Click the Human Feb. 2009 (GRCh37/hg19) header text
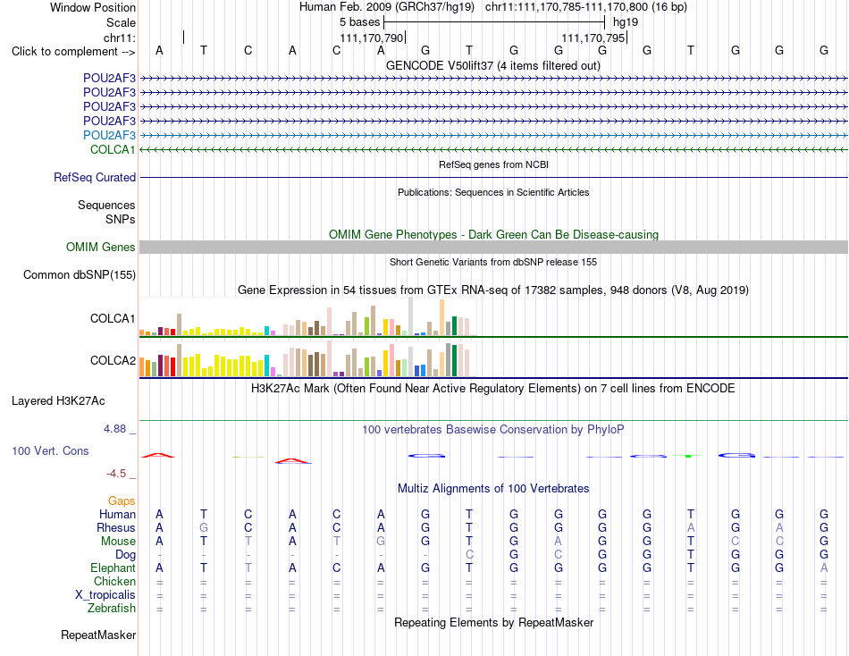849x656 pixels. pos(387,7)
